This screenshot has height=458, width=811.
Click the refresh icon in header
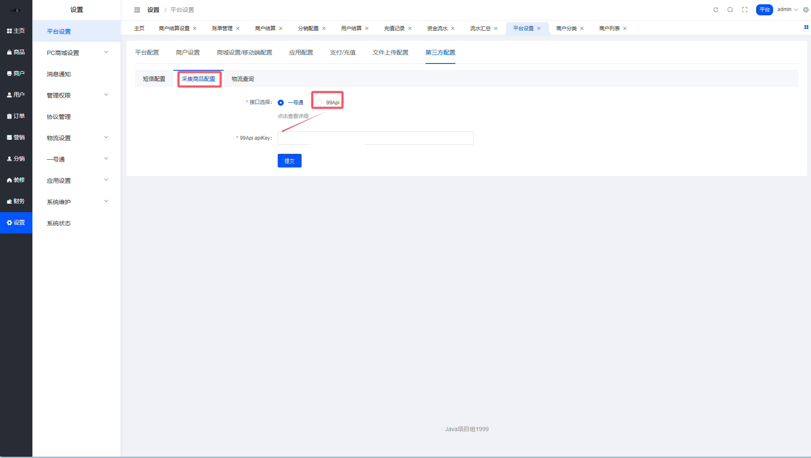(716, 10)
